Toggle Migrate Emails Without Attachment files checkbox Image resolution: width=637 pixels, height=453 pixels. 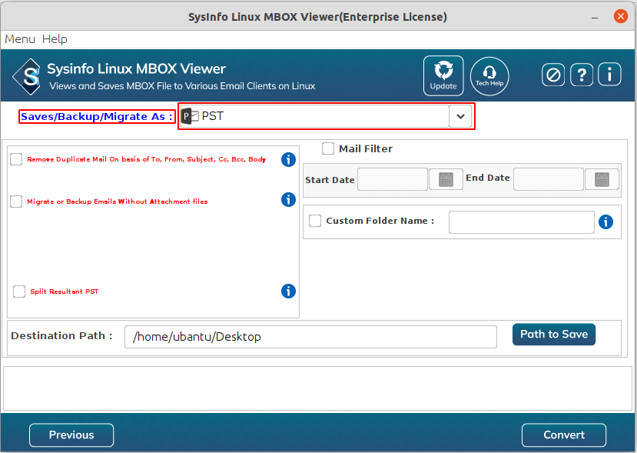16,202
